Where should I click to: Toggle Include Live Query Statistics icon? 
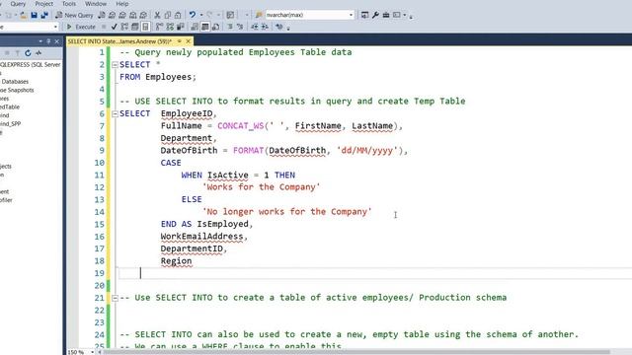pos(170,27)
